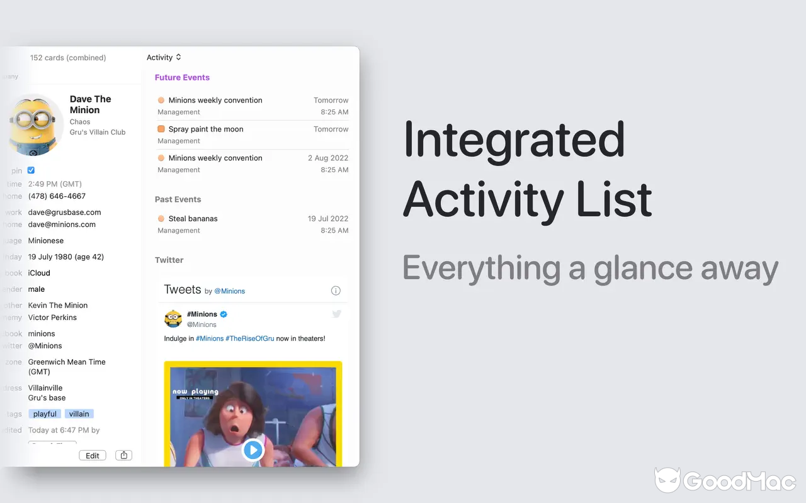Click the orange dot beside Minions weekly convention
This screenshot has width=806, height=503.
pos(161,99)
